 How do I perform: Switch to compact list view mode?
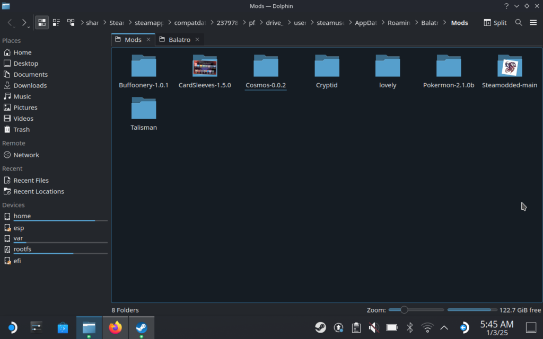point(56,22)
